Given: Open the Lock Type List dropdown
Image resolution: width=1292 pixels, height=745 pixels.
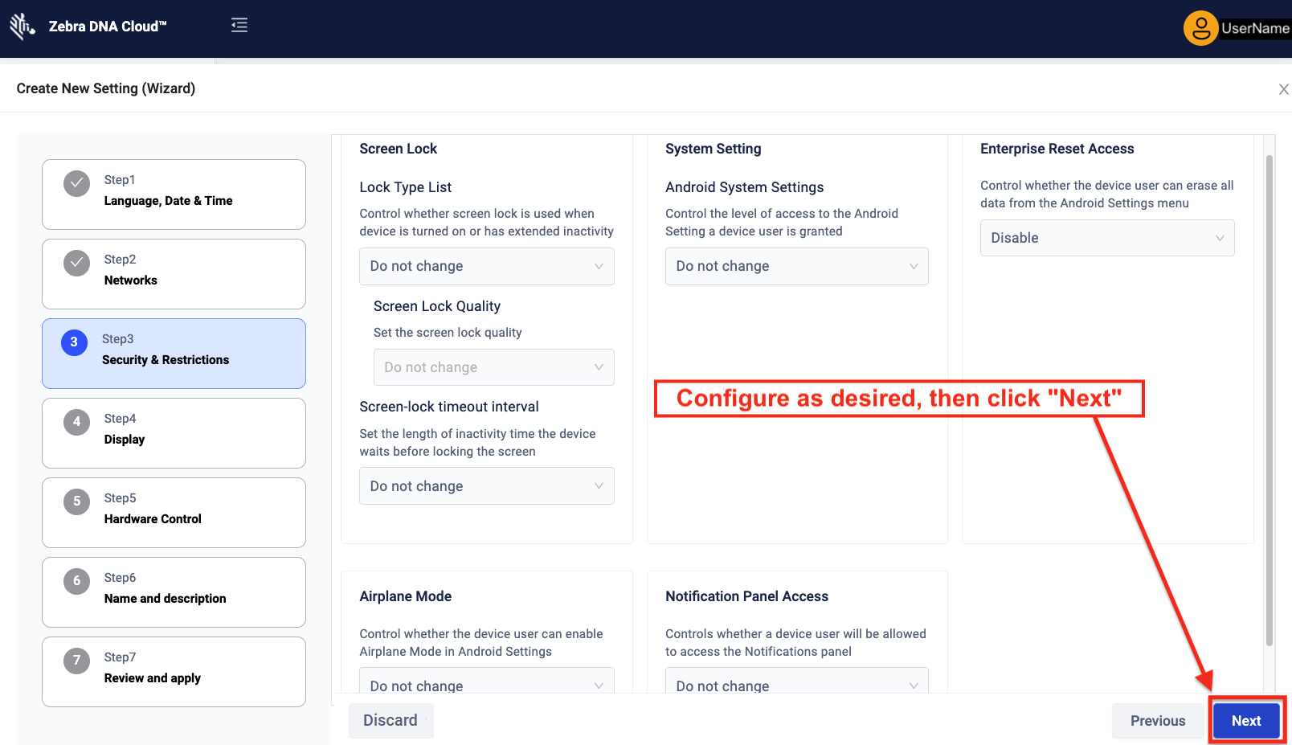Looking at the screenshot, I should click(486, 266).
